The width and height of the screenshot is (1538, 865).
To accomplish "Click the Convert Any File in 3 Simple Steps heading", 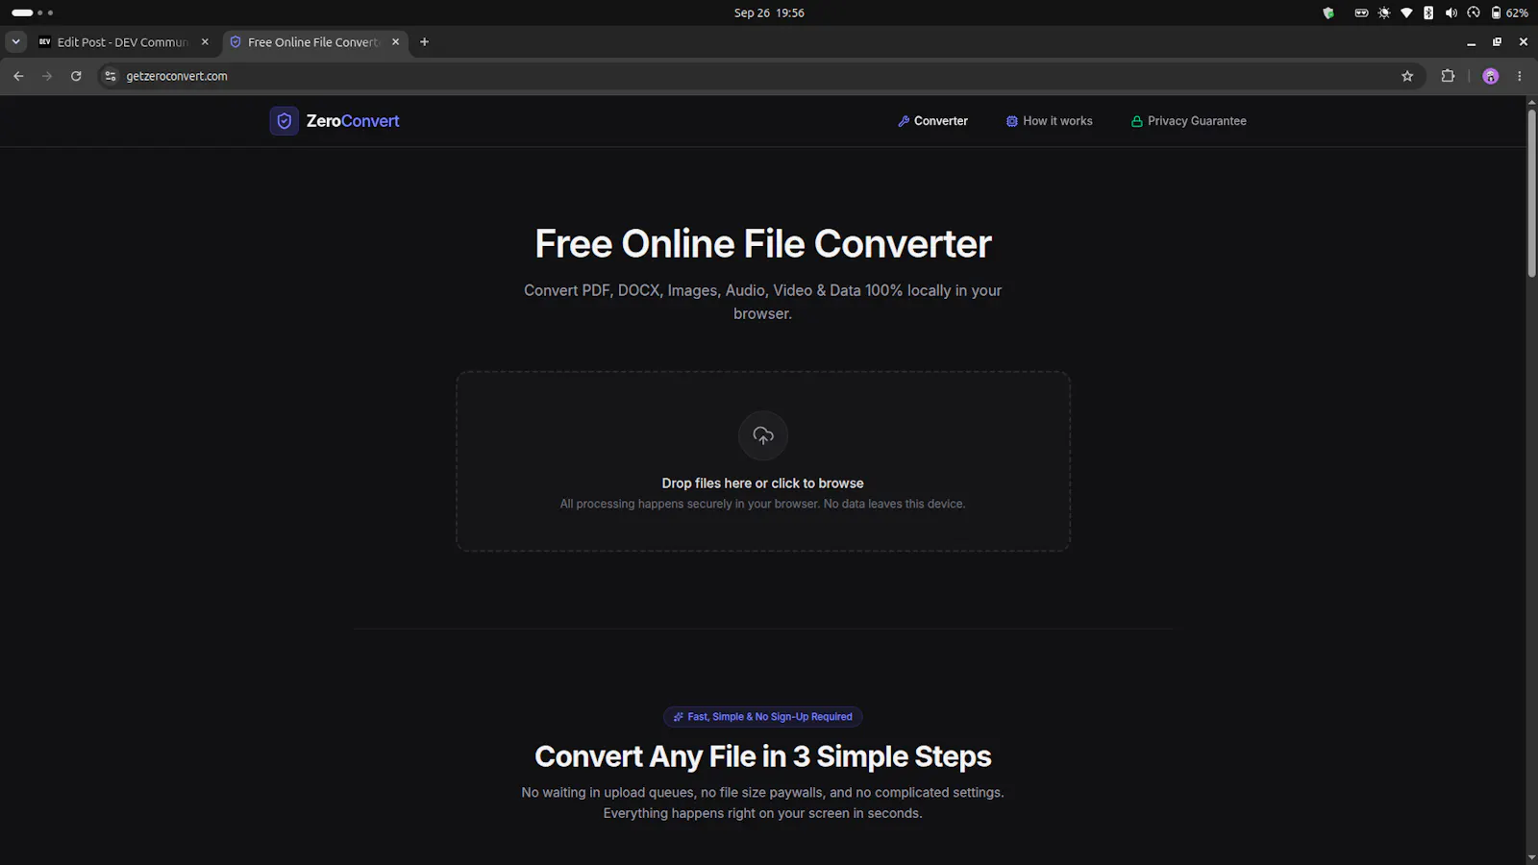I will 763,756.
